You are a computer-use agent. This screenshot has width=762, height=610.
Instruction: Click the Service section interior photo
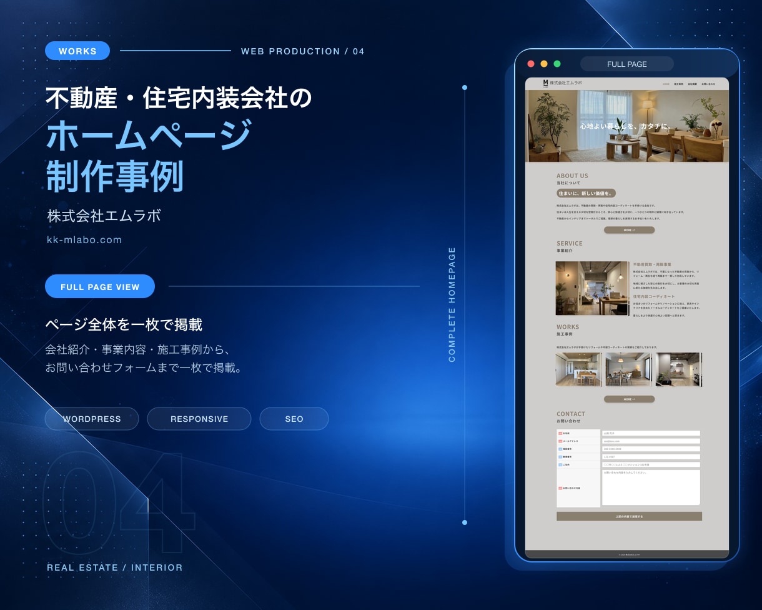point(592,288)
